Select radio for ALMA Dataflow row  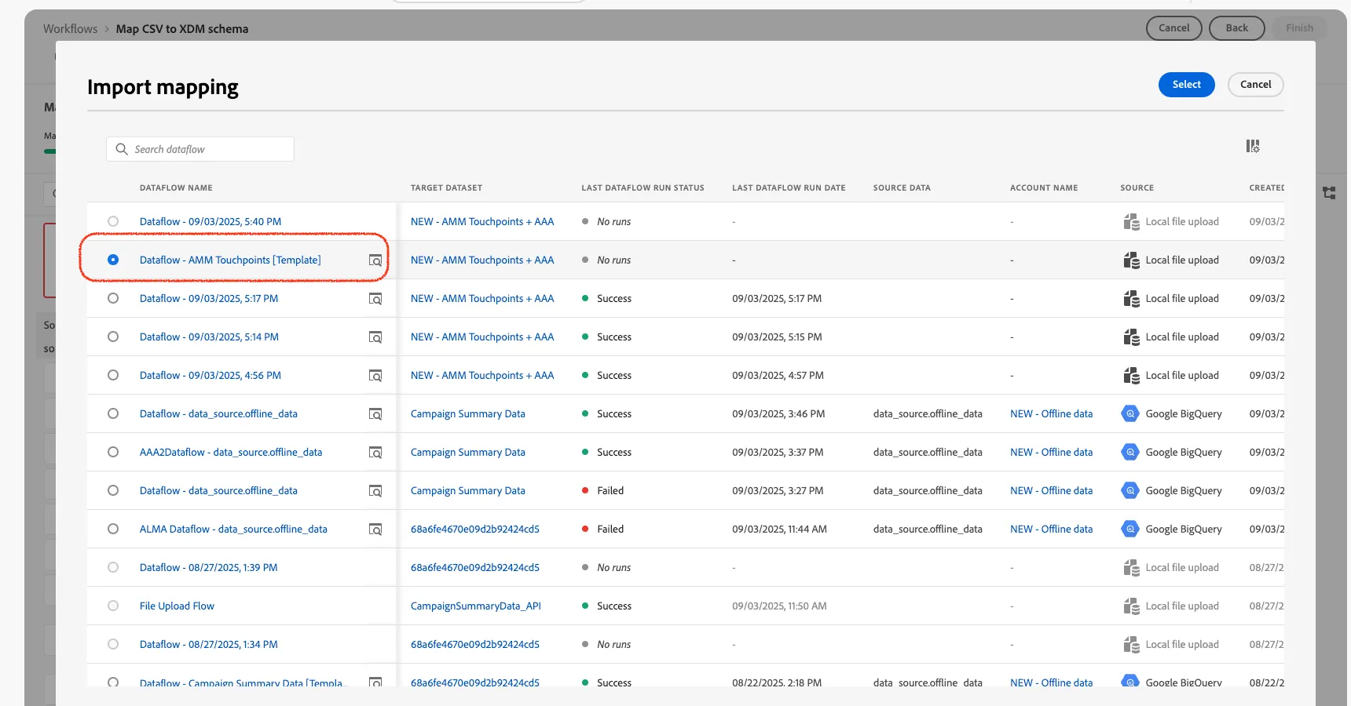coord(113,529)
